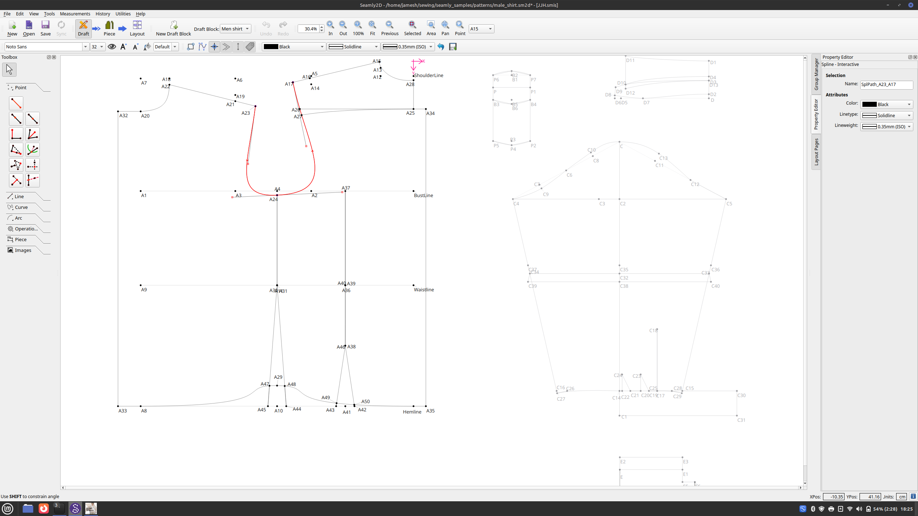
Task: Click the arrow pointer tool in Toolbox
Action: click(9, 70)
